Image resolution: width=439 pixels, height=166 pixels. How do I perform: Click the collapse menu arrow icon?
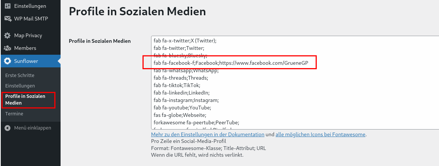7,128
